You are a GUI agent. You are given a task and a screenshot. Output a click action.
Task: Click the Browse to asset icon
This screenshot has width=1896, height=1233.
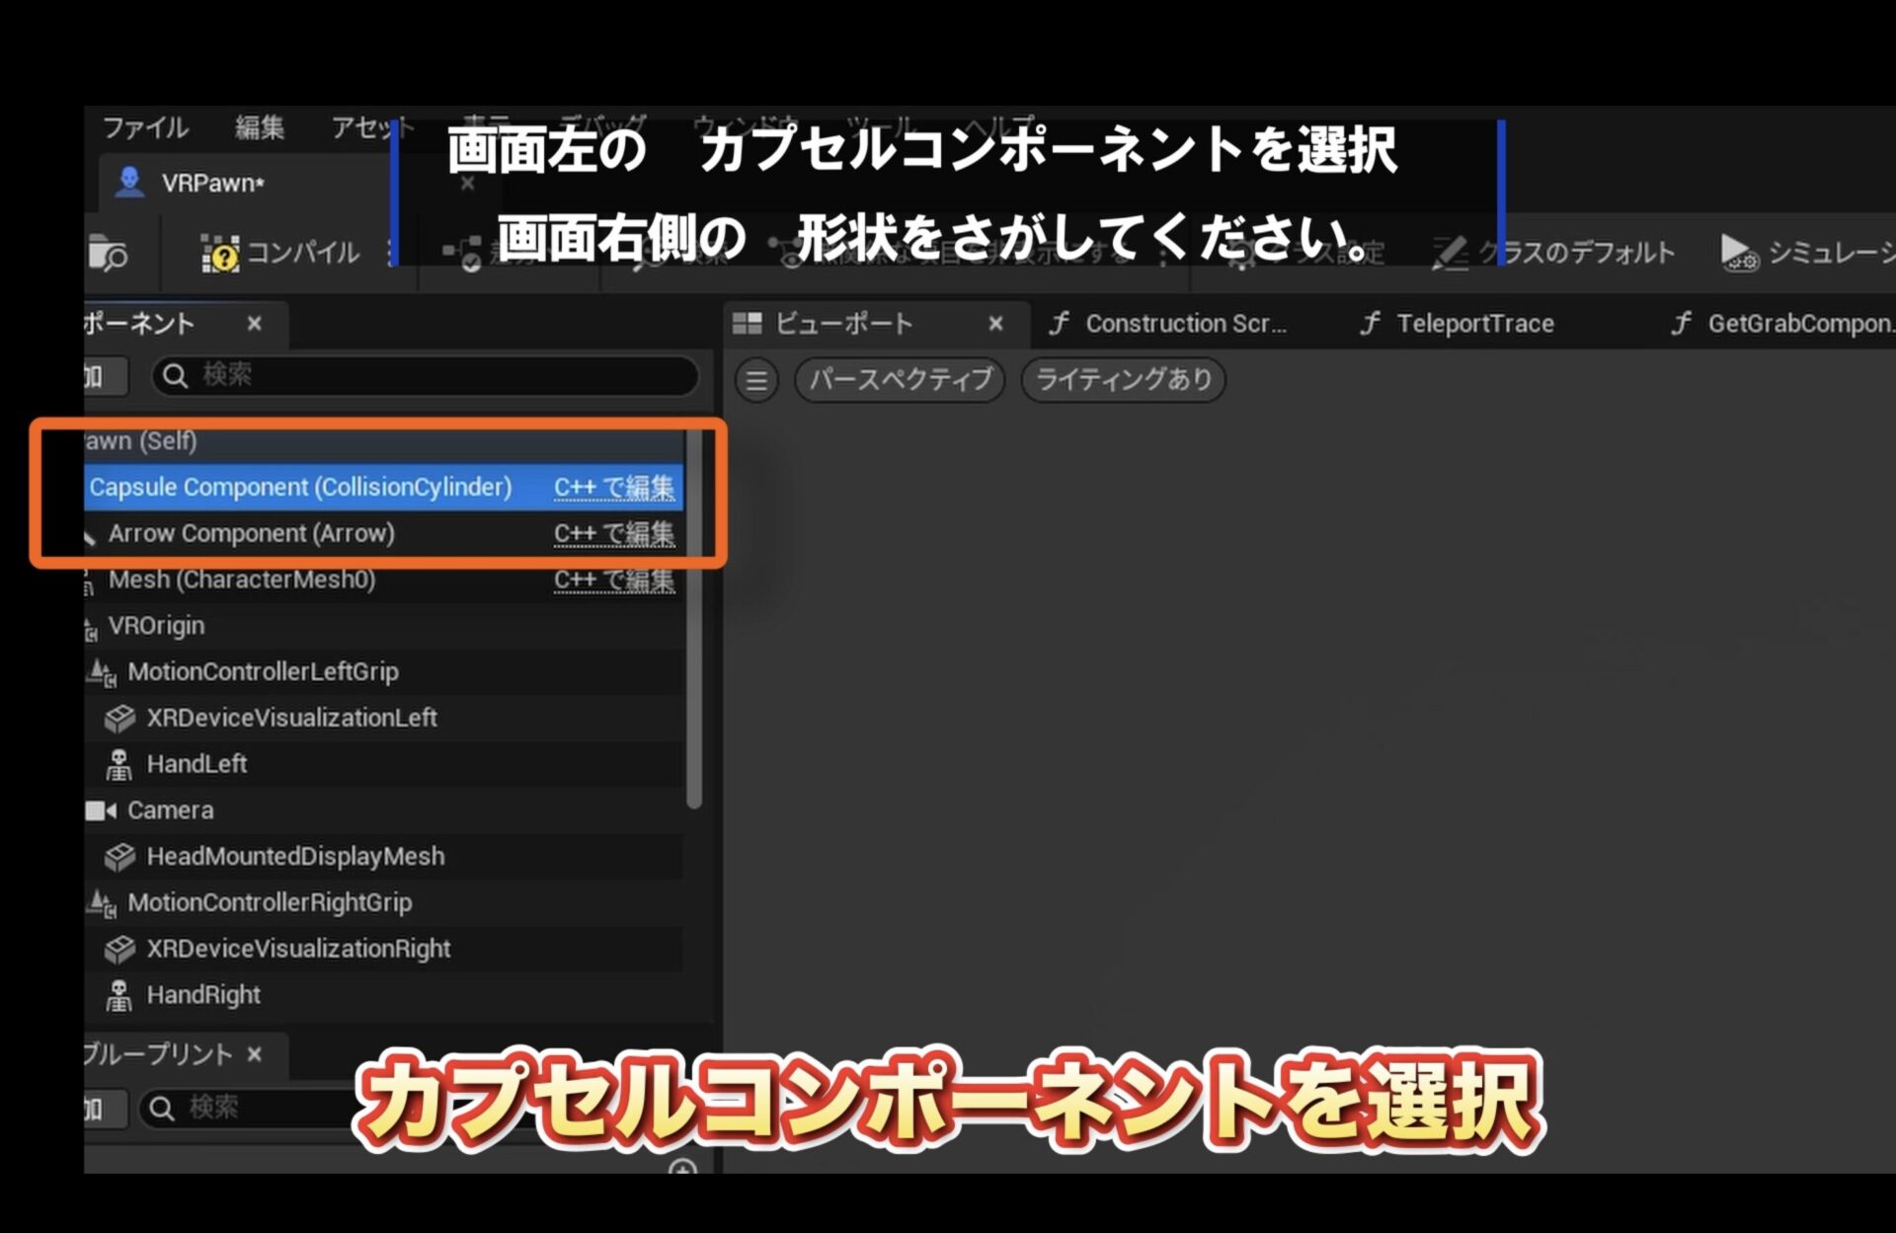coord(108,254)
